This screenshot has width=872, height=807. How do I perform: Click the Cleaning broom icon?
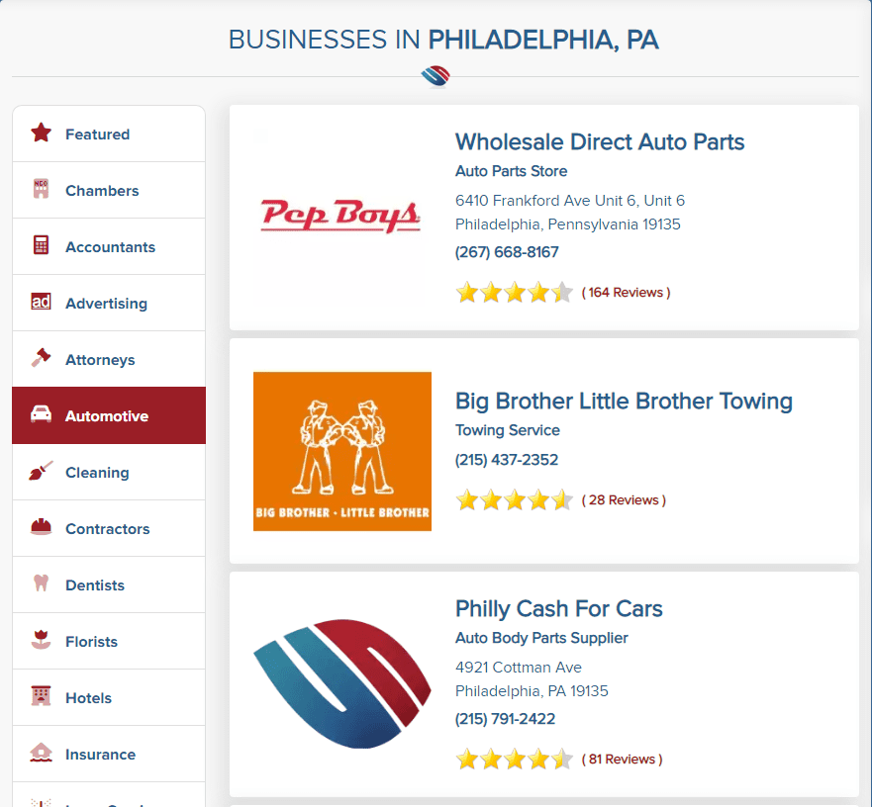pyautogui.click(x=41, y=472)
